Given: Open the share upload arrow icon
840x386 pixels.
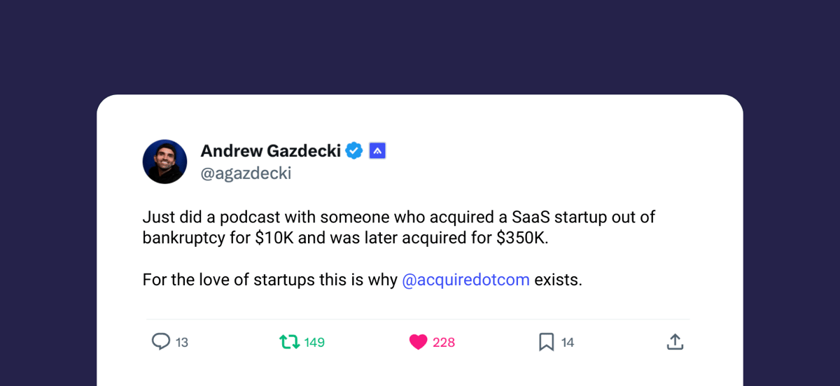Looking at the screenshot, I should 674,342.
